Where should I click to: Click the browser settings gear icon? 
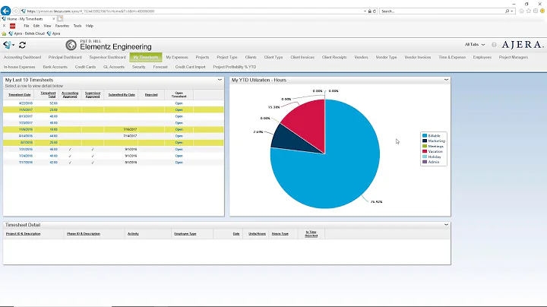tap(536, 11)
